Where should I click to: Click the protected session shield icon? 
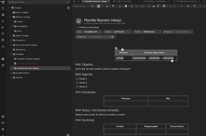tap(3, 117)
